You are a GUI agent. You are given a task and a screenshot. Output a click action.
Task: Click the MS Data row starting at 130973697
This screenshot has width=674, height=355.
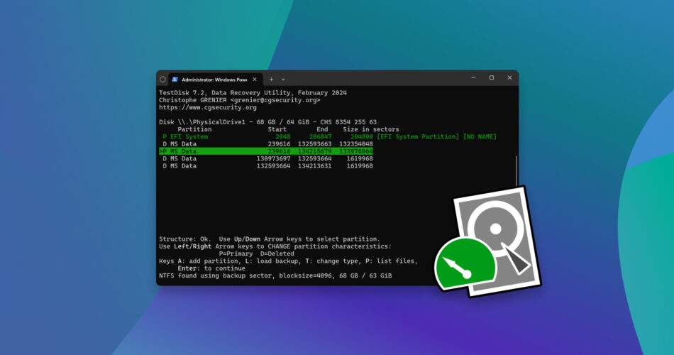pos(266,159)
